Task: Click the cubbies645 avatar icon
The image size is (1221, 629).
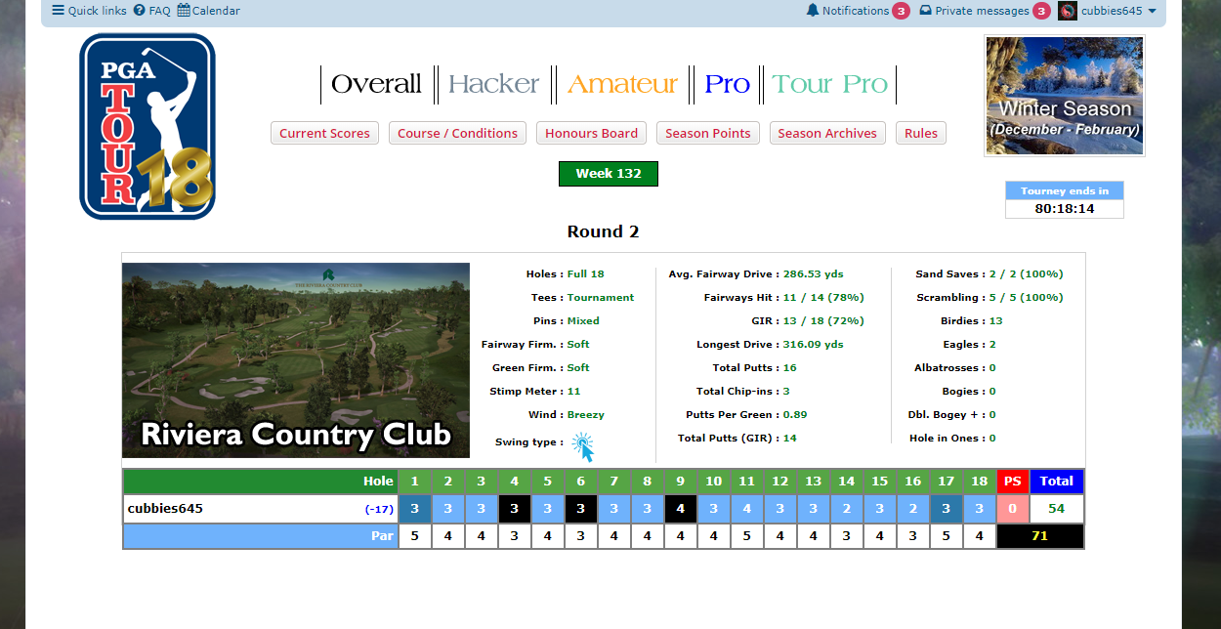Action: coord(1068,11)
